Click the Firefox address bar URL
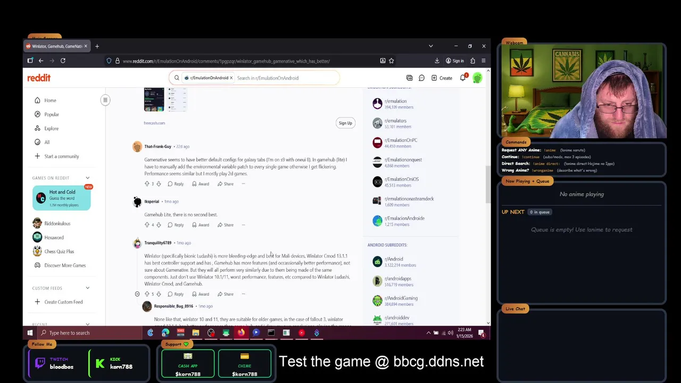The width and height of the screenshot is (681, 383). 226,61
